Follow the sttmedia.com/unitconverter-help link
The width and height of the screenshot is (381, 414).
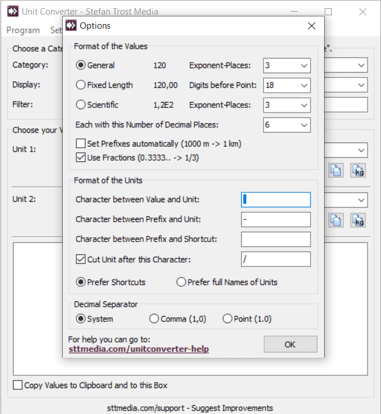coord(139,349)
